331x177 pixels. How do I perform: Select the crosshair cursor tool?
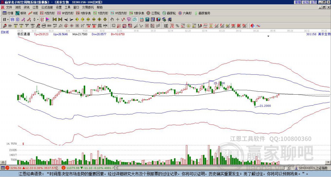click(x=118, y=19)
